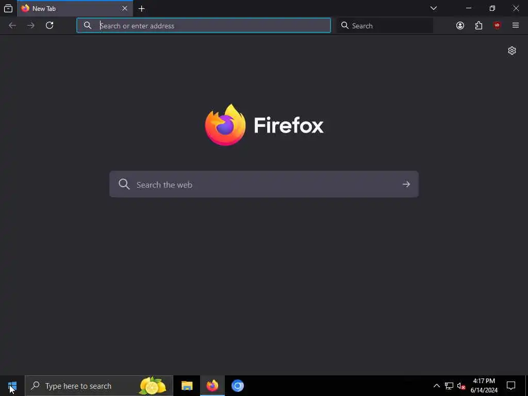This screenshot has height=396, width=528.
Task: Switch to the New Tab tab
Action: pyautogui.click(x=75, y=8)
